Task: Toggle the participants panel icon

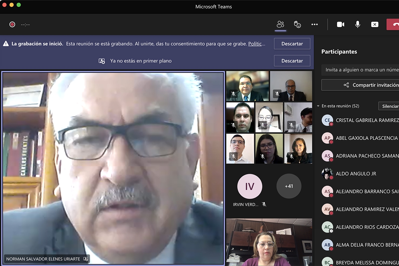Action: pyautogui.click(x=280, y=24)
